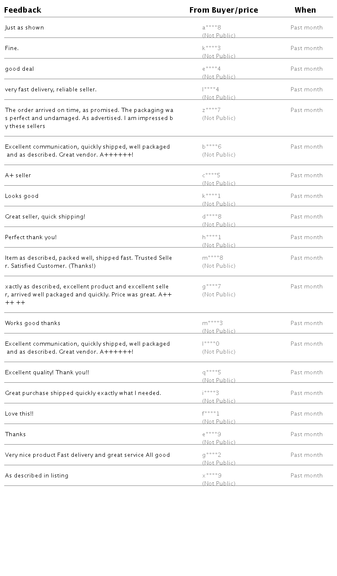Open buyer d****8 profile
The width and height of the screenshot is (337, 576).
point(212,217)
